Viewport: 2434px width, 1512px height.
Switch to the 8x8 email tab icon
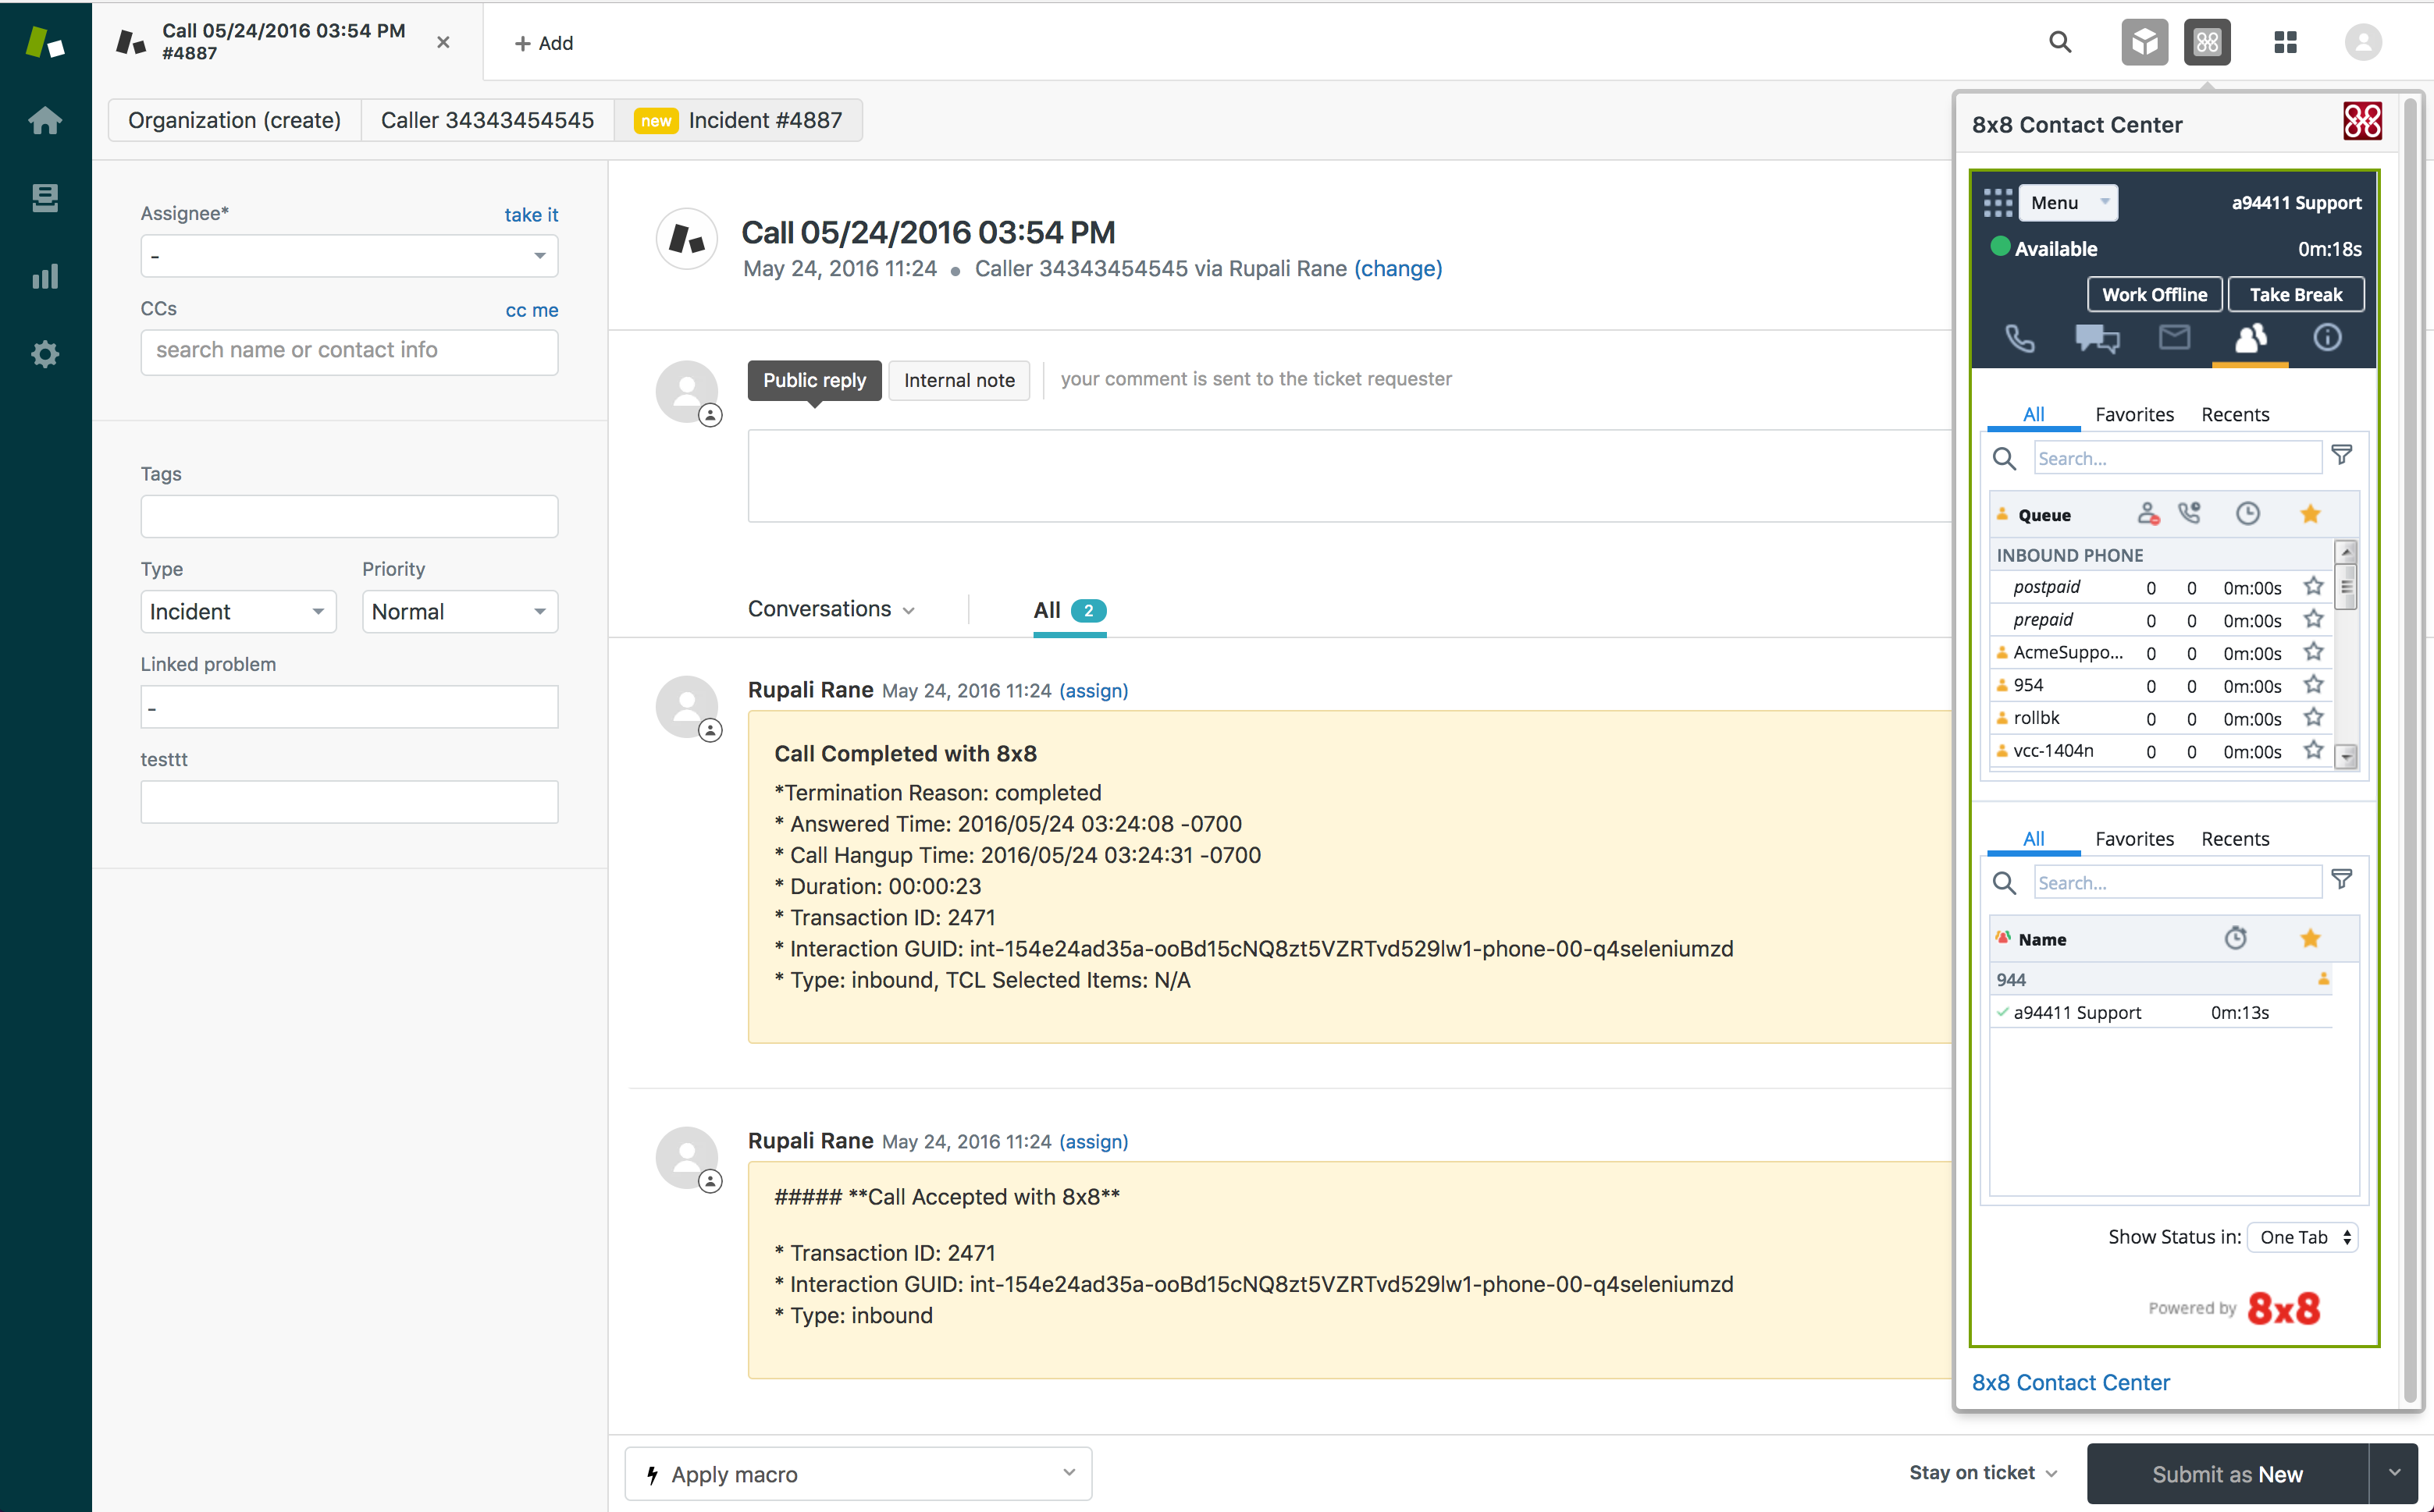(x=2174, y=338)
